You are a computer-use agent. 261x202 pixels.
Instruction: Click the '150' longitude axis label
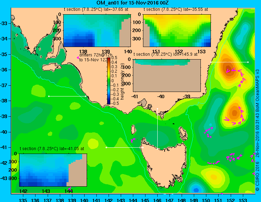pyautogui.click(x=206, y=200)
